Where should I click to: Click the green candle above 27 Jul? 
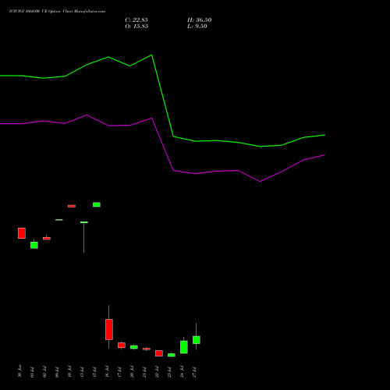tap(197, 340)
